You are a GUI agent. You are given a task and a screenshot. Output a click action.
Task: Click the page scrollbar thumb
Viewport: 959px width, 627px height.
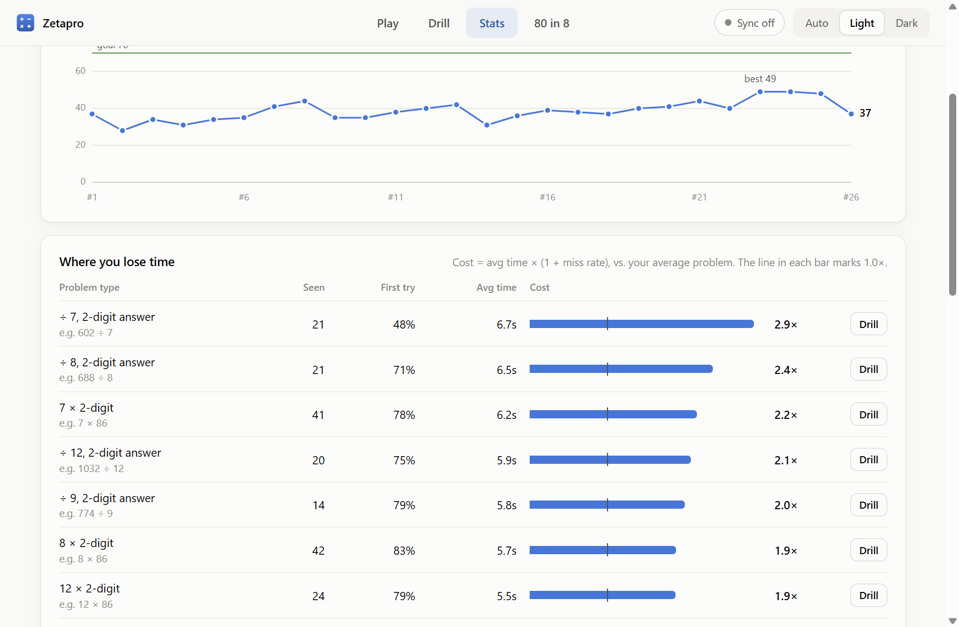point(952,194)
